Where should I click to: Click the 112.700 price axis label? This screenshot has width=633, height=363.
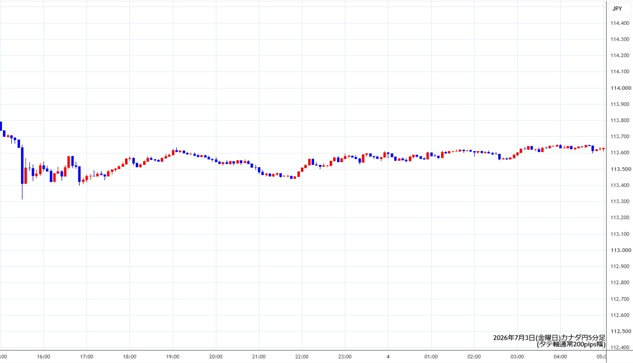pyautogui.click(x=619, y=299)
